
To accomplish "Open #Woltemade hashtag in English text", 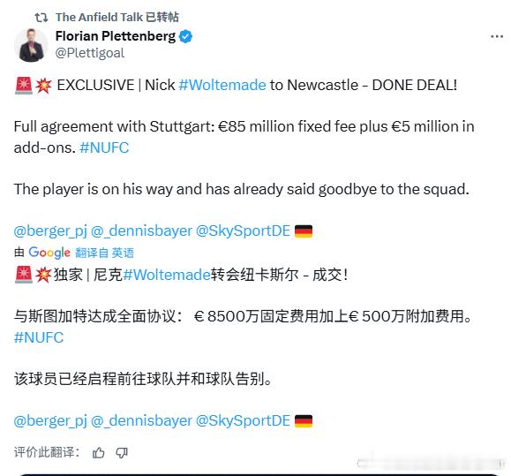I will click(222, 85).
